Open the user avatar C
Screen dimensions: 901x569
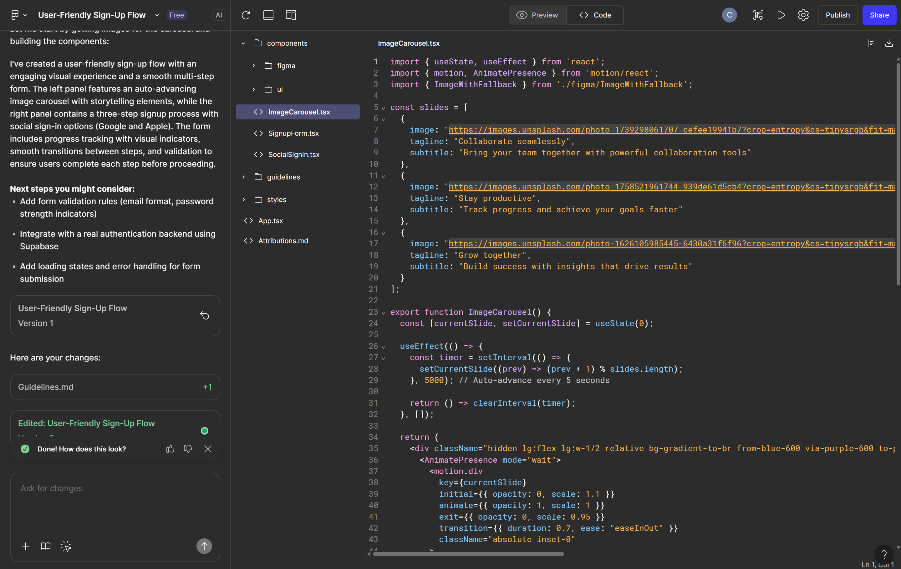point(729,15)
